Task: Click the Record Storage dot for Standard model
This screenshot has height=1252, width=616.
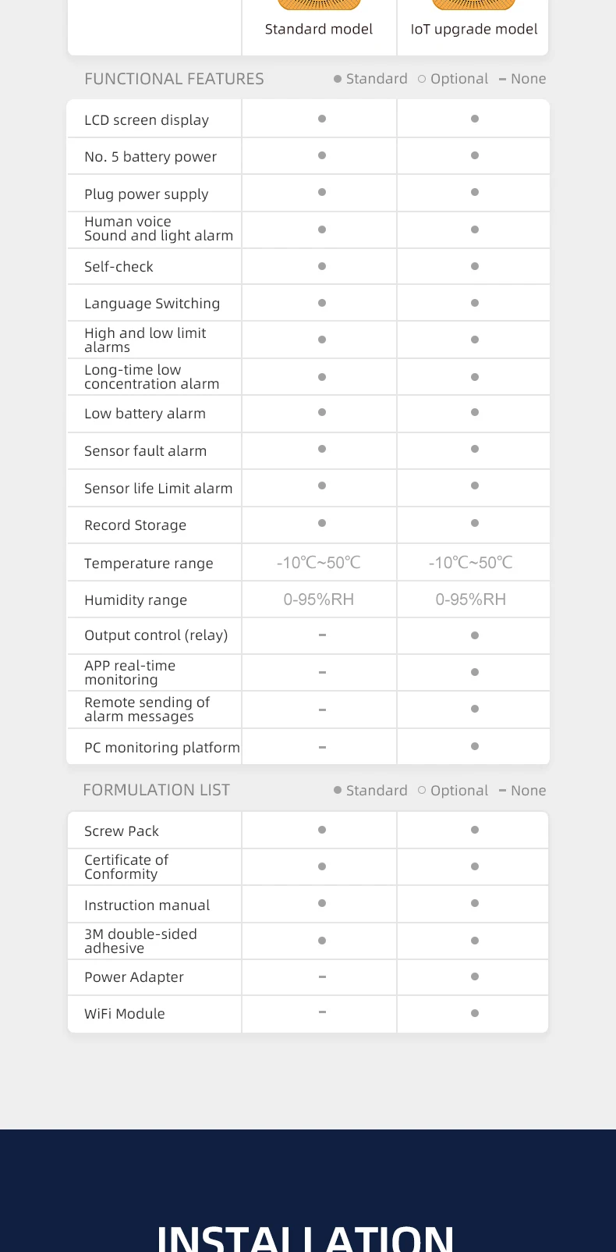Action: coord(322,523)
